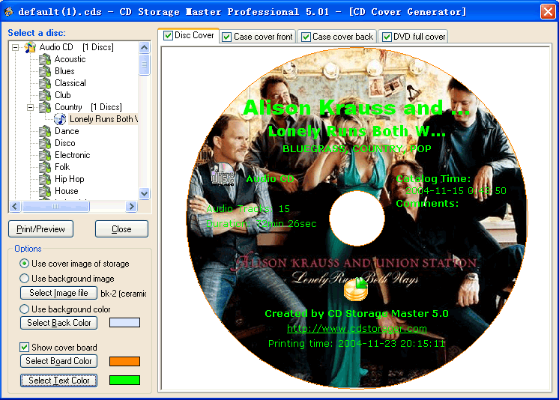
Task: Switch to the Disc Cover tab
Action: [188, 35]
